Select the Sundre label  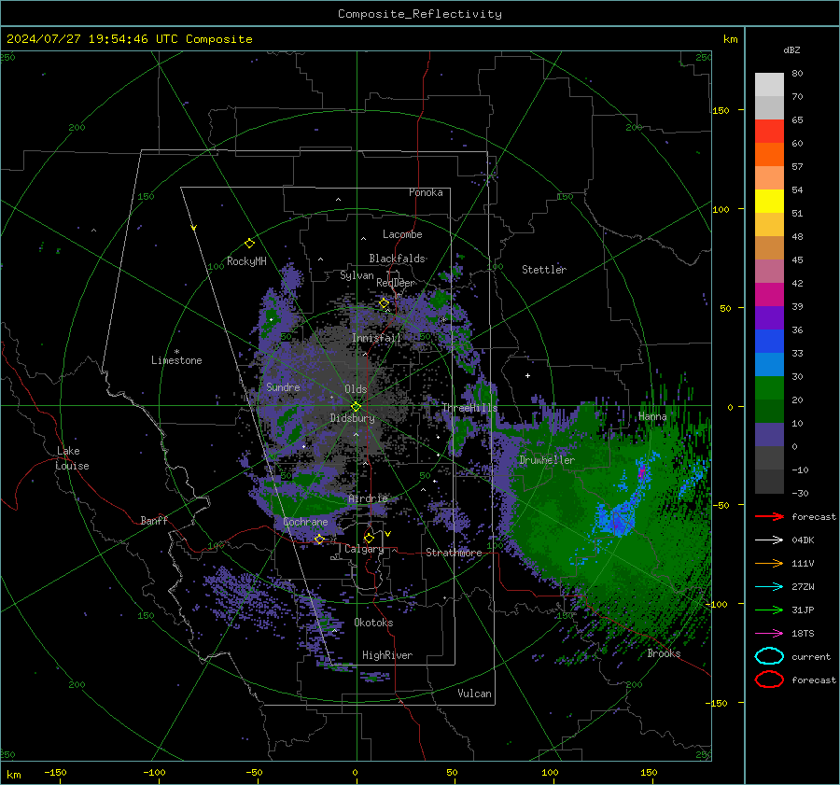[283, 386]
